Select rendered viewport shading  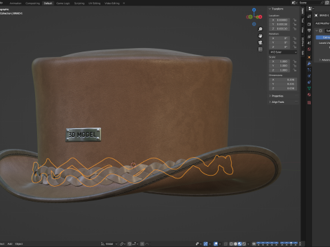tap(244, 244)
